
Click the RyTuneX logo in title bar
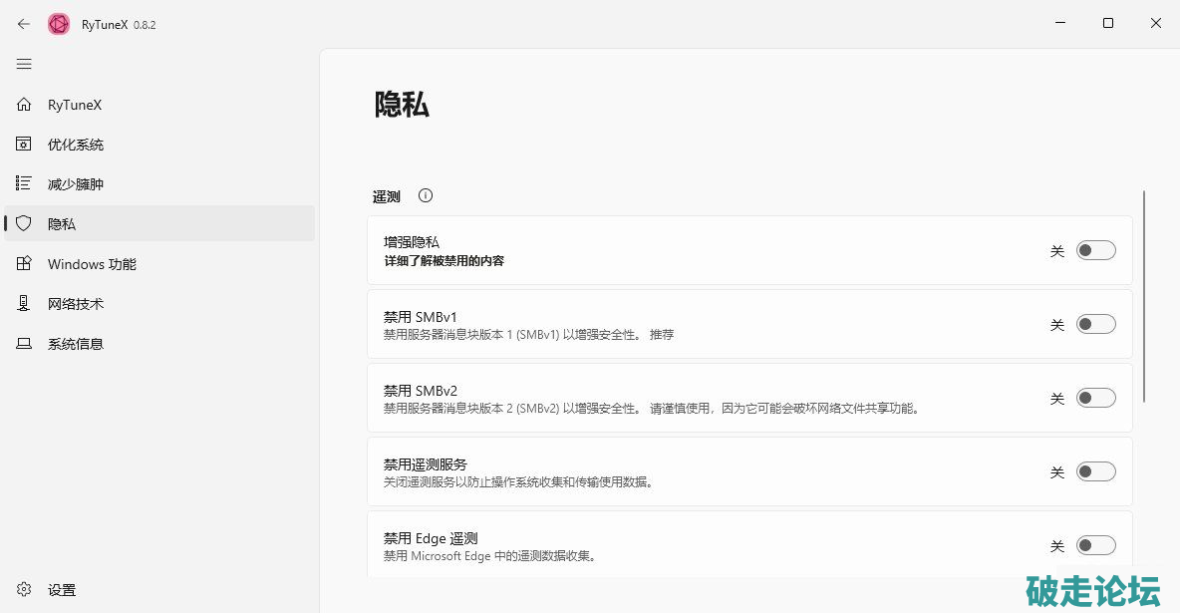tap(59, 24)
